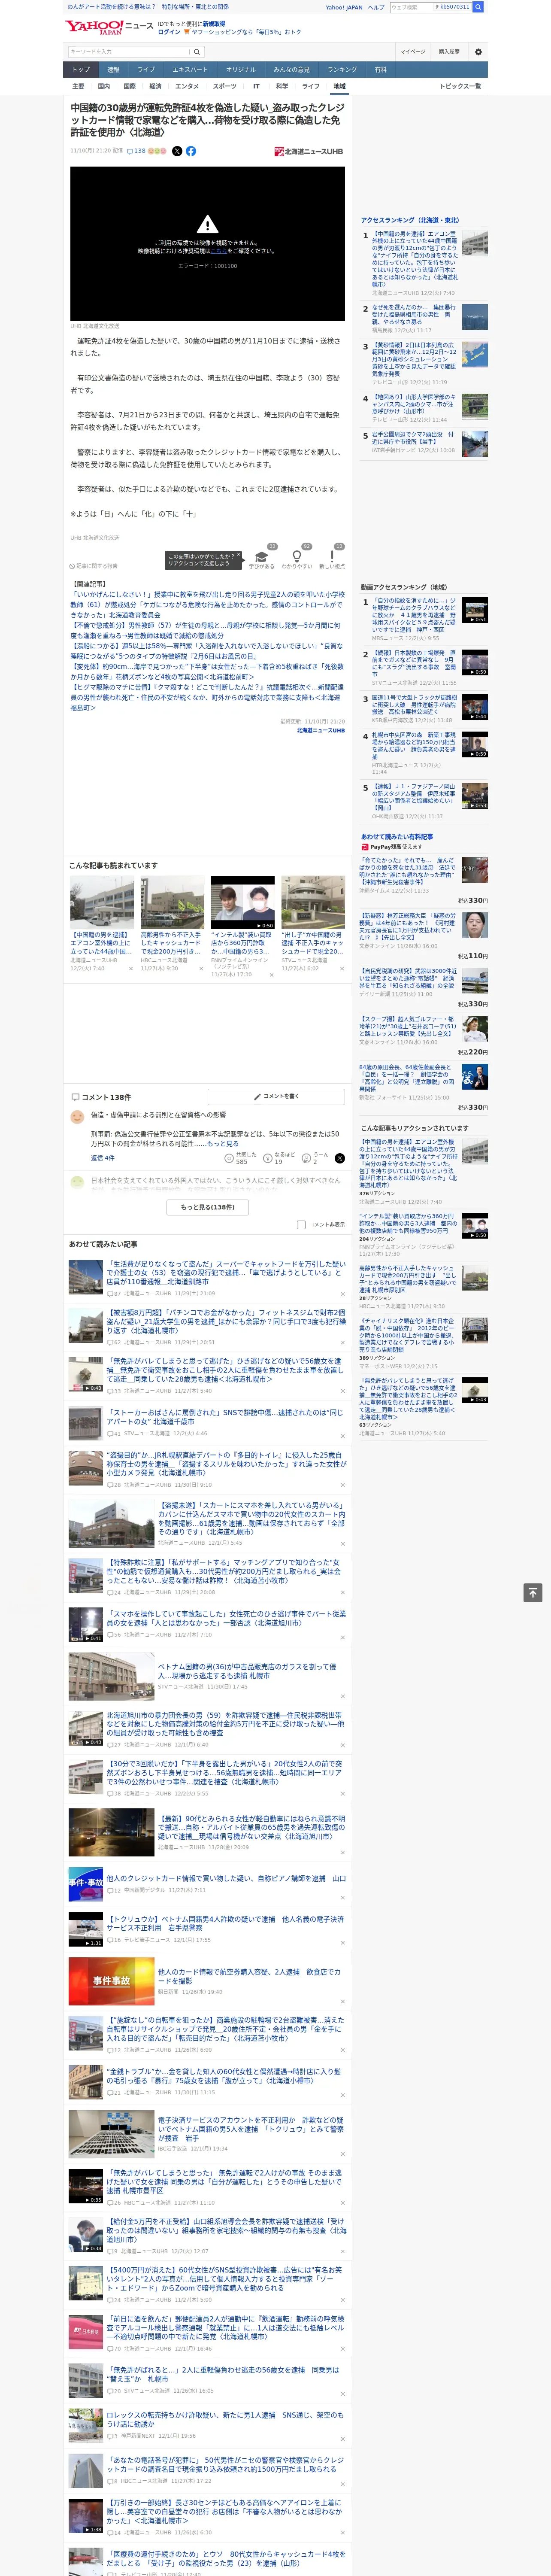Click the 北海道ニュースUHB publisher logo
551x2576 pixels.
(309, 152)
